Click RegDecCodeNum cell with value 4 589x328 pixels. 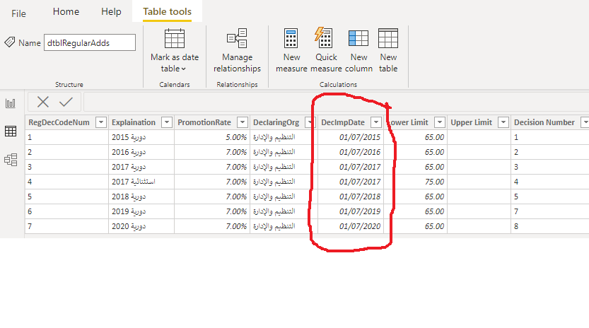pos(67,182)
